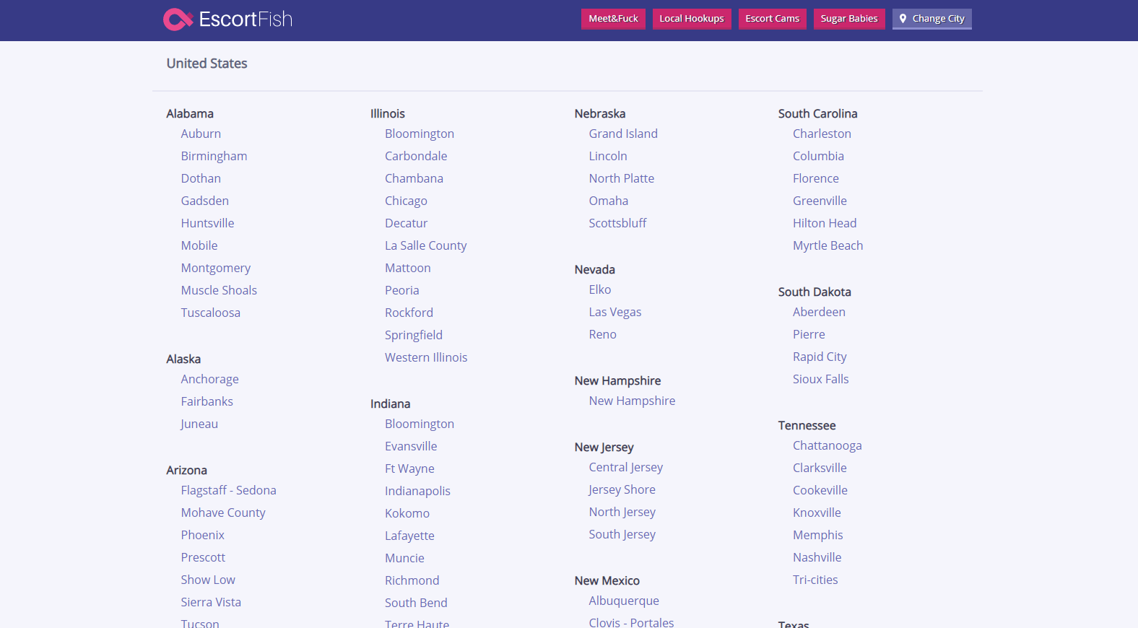Open the Evansville city link
Image resolution: width=1138 pixels, height=628 pixels.
[x=411, y=446]
